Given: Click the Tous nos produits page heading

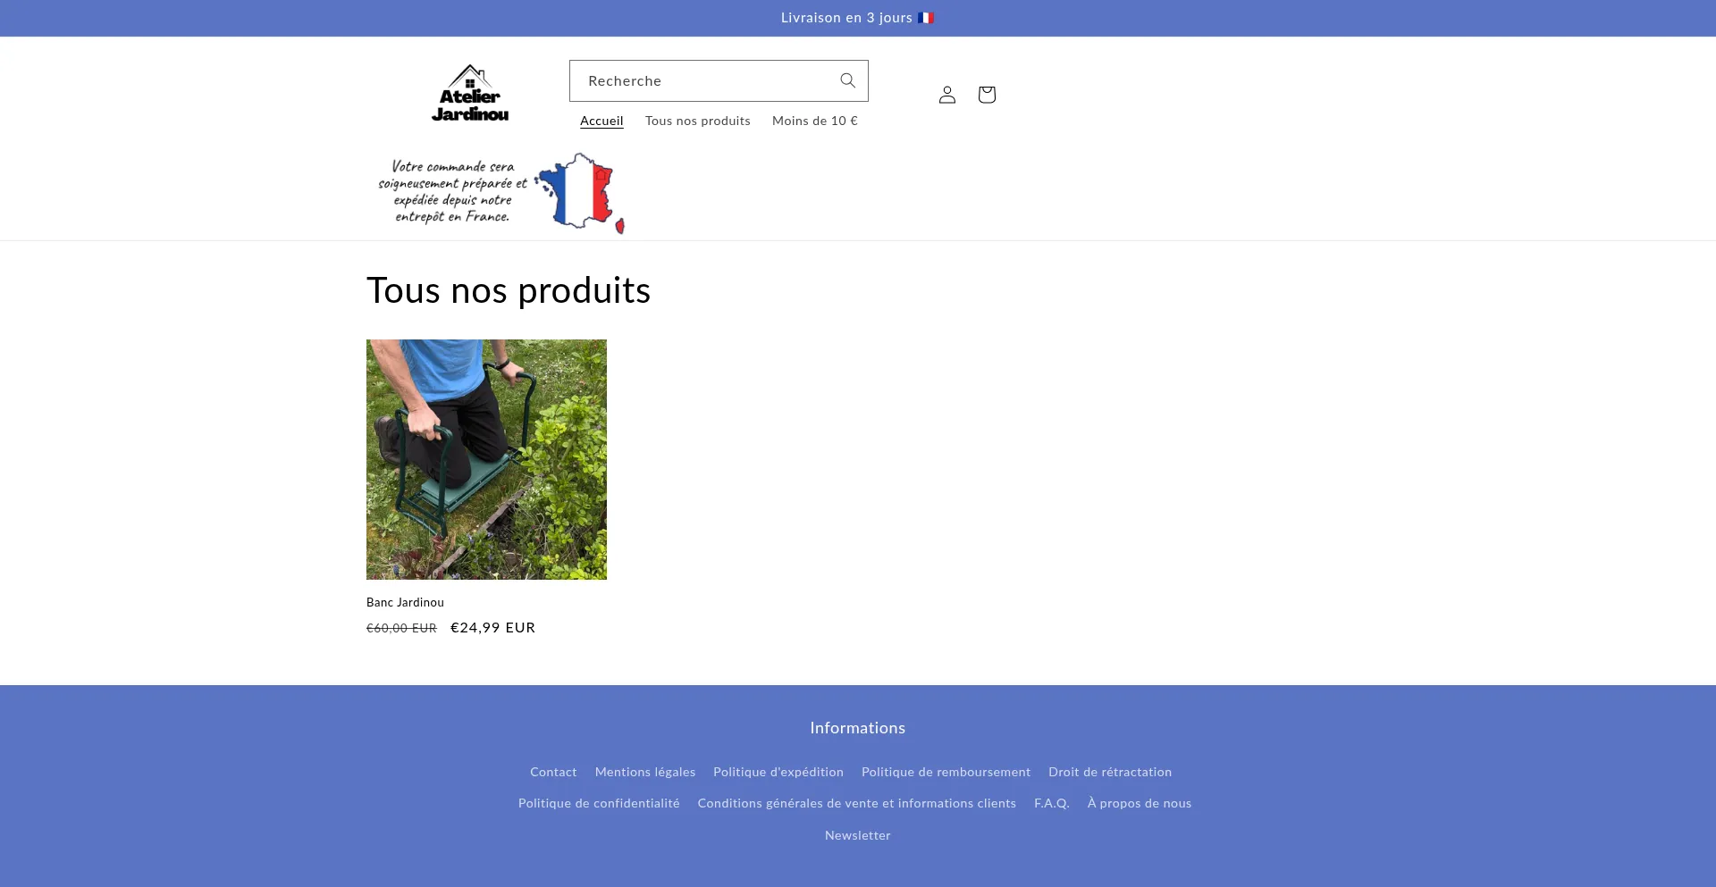Looking at the screenshot, I should coord(509,290).
